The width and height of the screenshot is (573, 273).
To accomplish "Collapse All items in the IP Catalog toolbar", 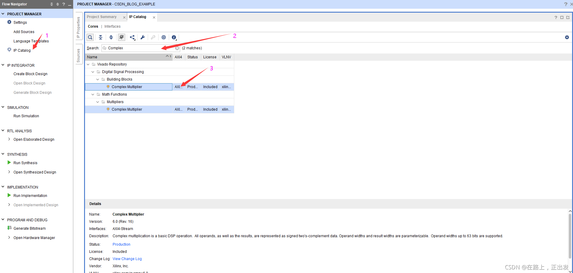I will coord(101,37).
